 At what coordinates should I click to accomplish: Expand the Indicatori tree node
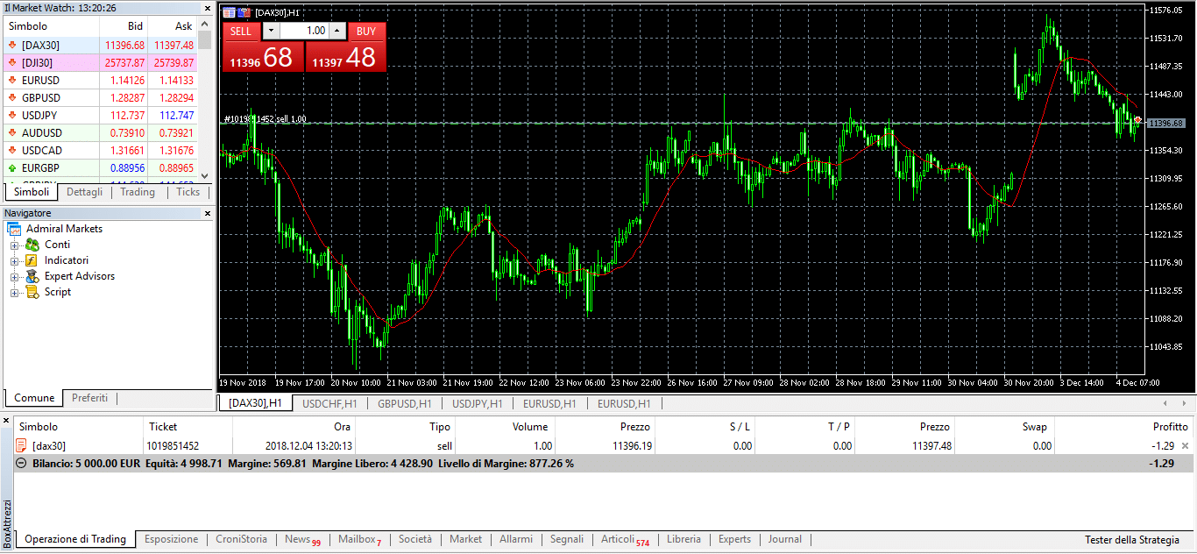tap(15, 260)
